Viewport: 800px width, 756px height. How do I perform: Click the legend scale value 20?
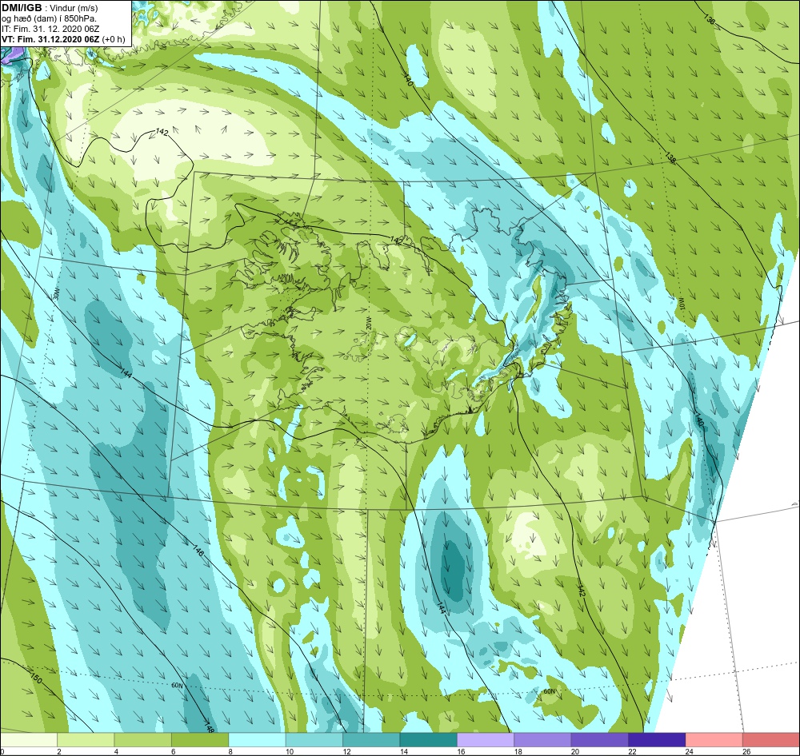coord(575,751)
